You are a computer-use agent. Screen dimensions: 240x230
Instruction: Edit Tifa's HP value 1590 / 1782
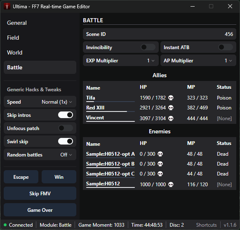click(x=153, y=98)
